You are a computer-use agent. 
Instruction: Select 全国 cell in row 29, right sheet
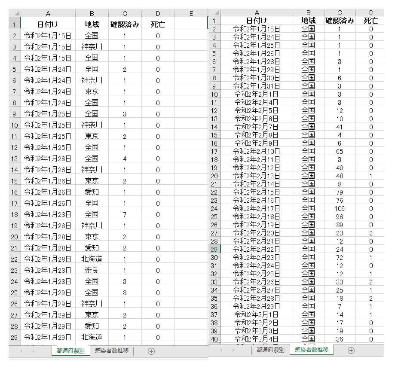[309, 249]
